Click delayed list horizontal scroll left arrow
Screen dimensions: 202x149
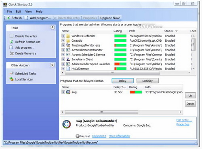(x=62, y=112)
